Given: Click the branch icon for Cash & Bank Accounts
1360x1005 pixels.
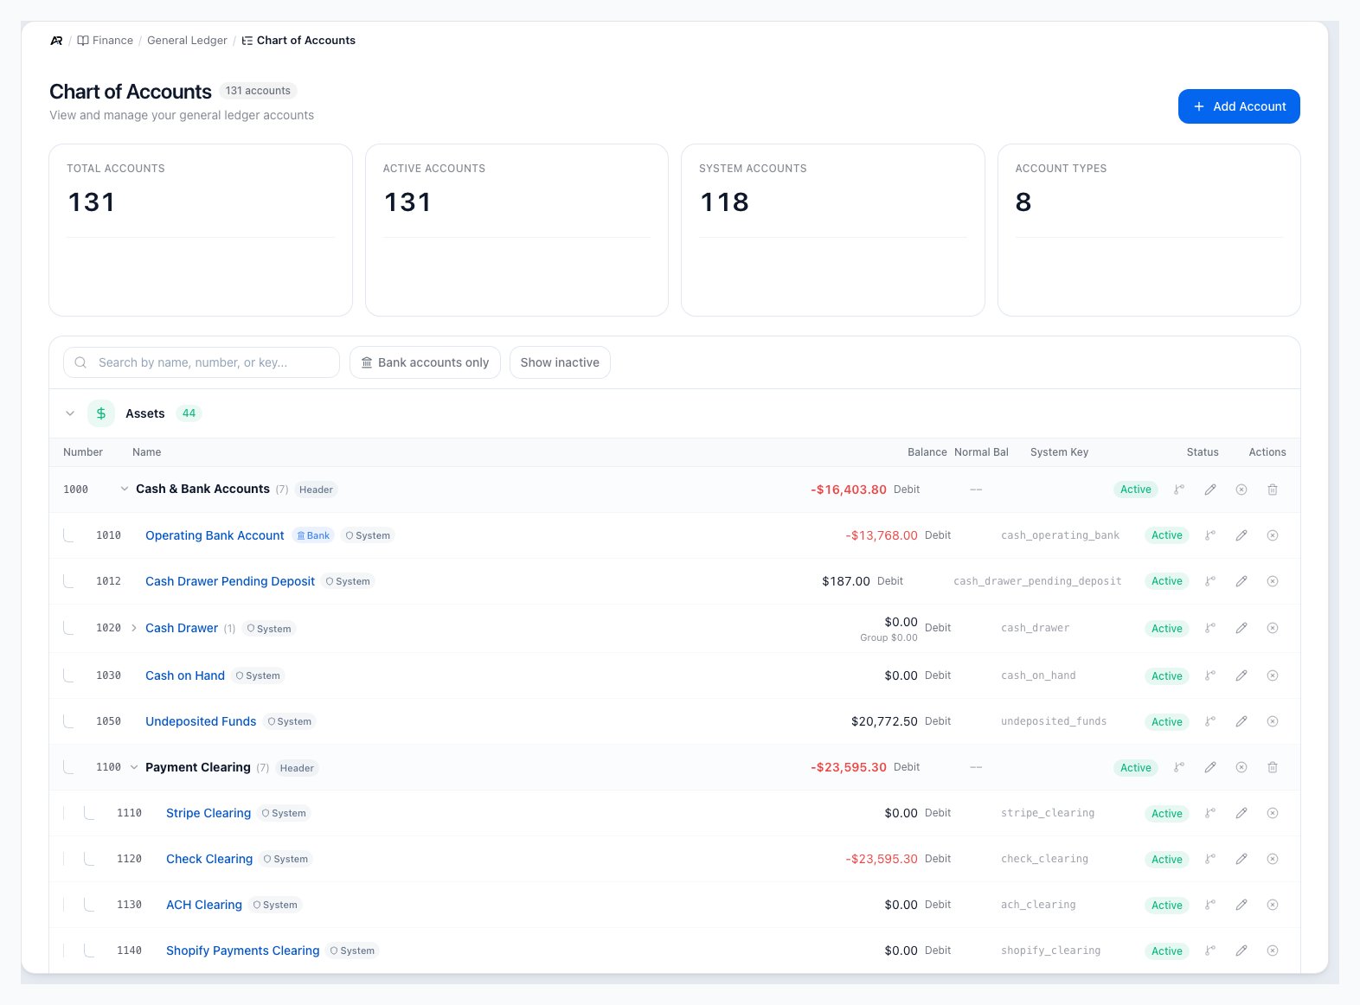Looking at the screenshot, I should [1179, 490].
